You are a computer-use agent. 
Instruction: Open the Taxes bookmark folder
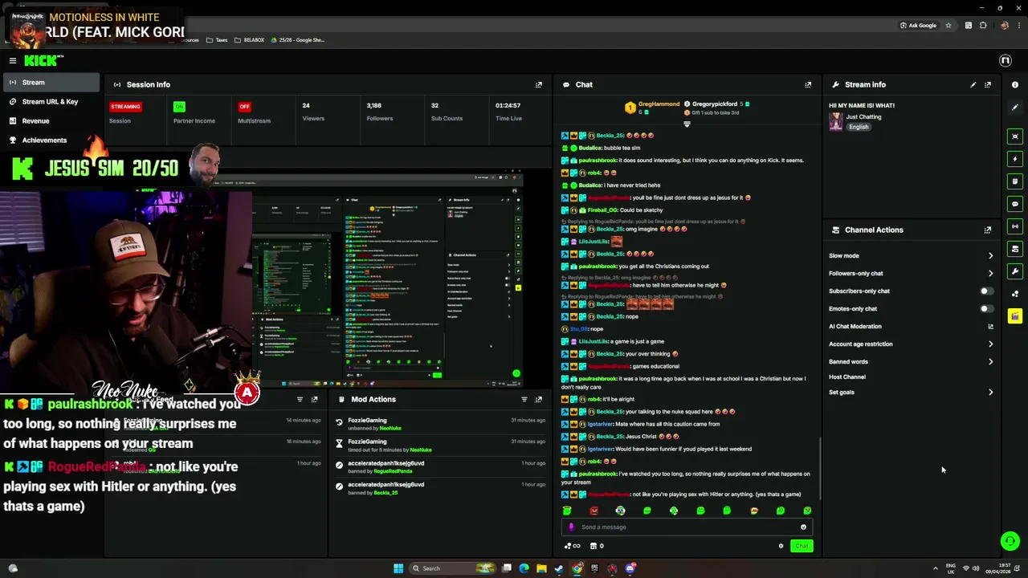pos(217,40)
